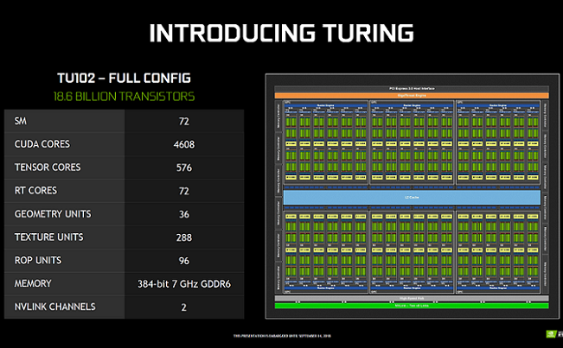563x348 pixels.
Task: Select the ROP units value 96
Action: pos(183,260)
